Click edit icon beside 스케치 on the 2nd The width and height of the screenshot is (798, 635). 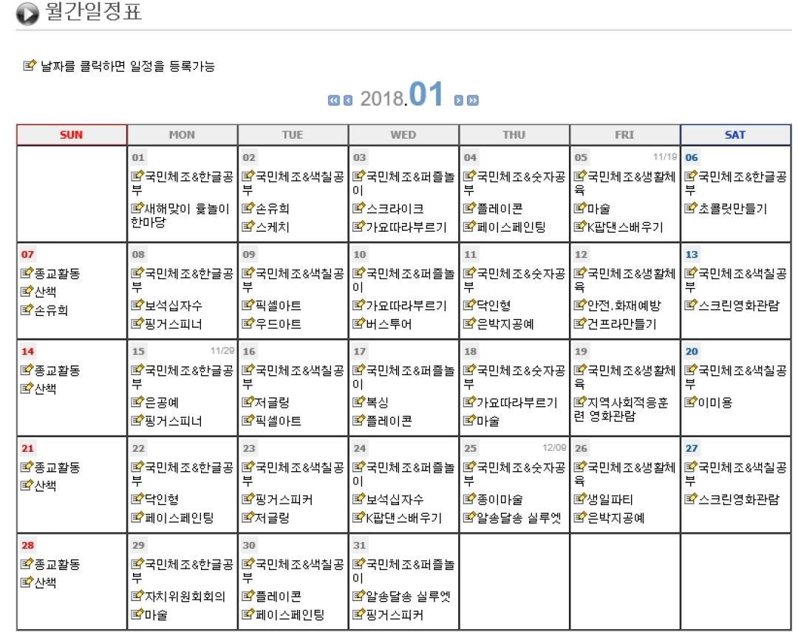tap(248, 226)
